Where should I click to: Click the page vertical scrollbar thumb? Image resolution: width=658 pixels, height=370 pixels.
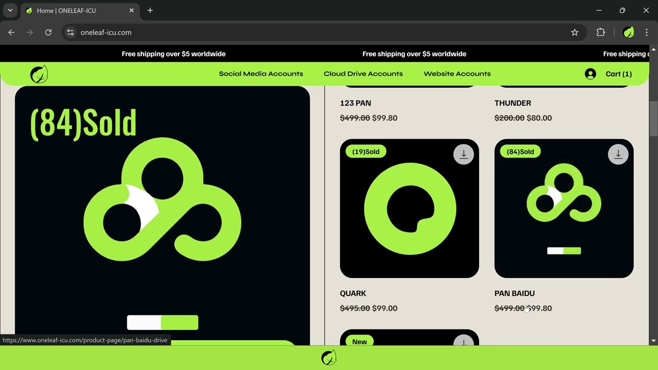click(653, 119)
